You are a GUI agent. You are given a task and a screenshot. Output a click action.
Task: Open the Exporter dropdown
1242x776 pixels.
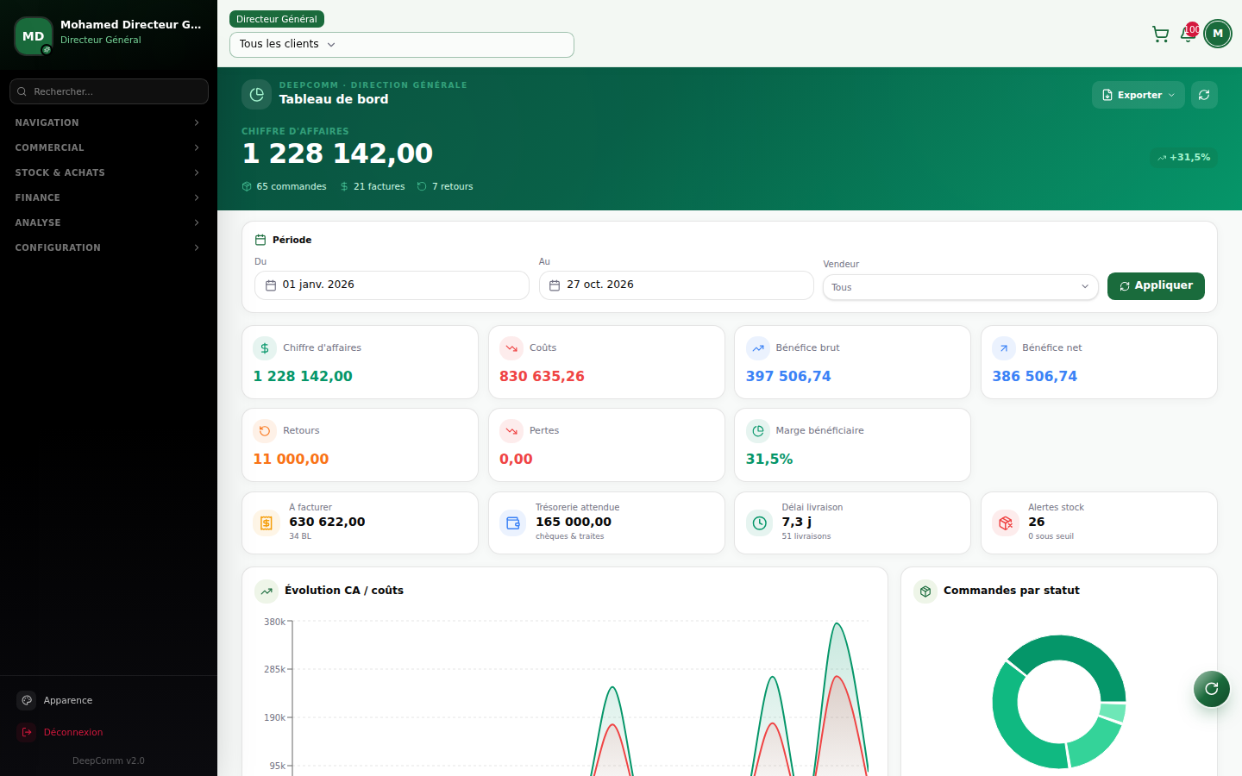(1138, 95)
